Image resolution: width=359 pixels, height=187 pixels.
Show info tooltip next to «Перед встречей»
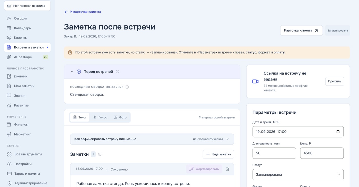click(117, 72)
